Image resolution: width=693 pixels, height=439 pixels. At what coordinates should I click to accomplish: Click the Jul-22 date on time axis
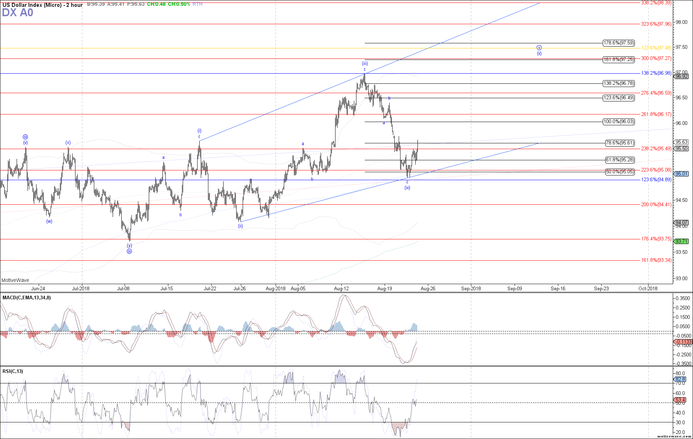(x=210, y=288)
